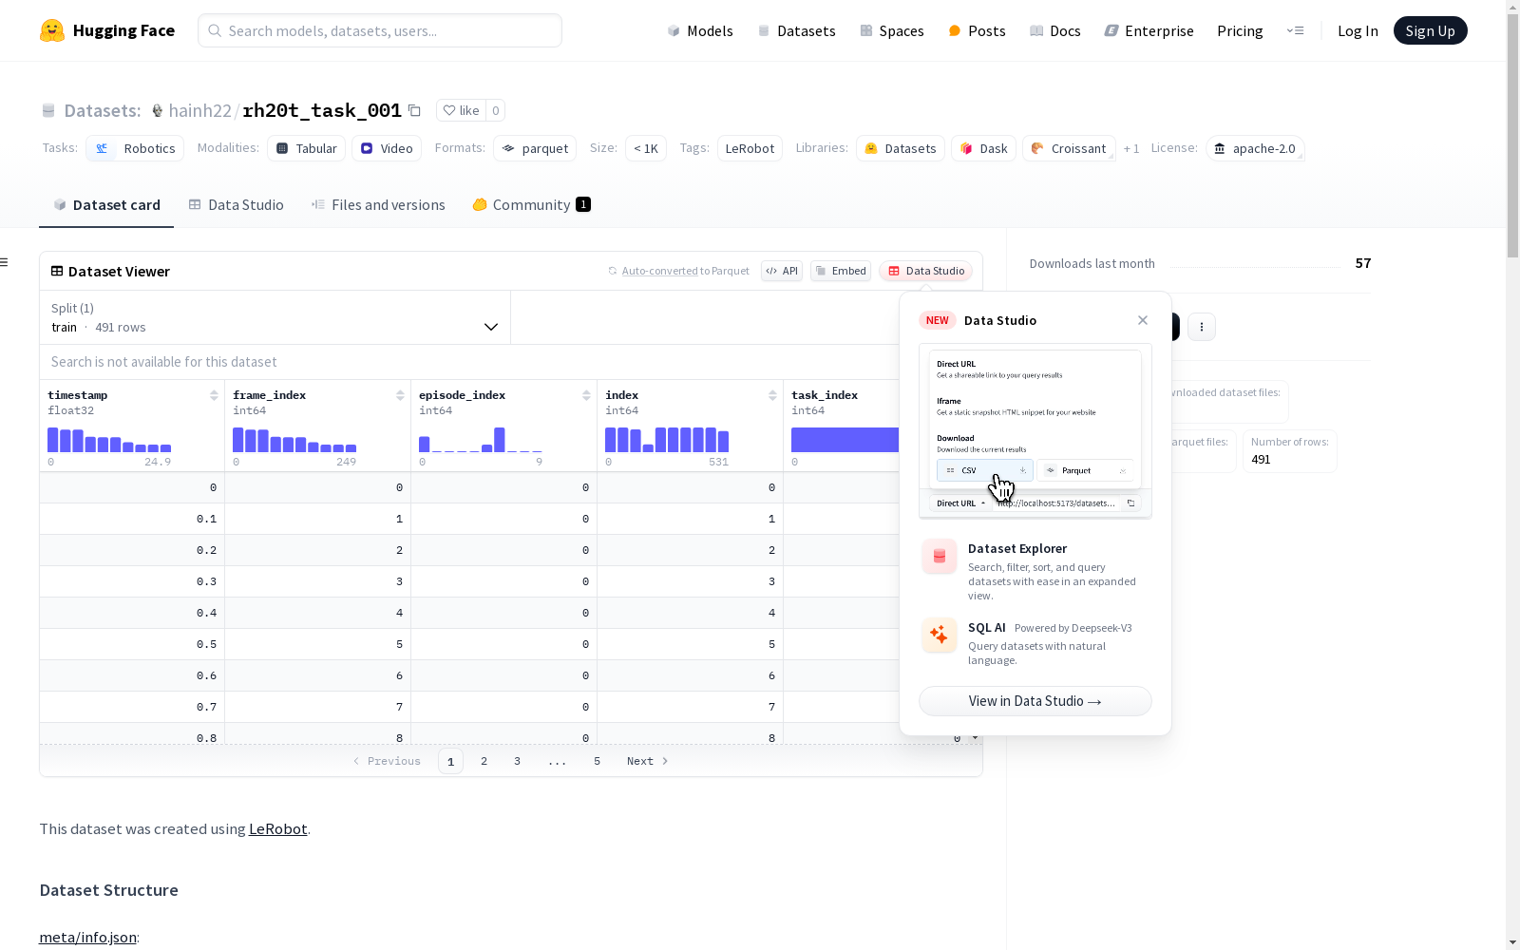Click the timestamp histogram bars
The image size is (1520, 950).
pyautogui.click(x=109, y=440)
